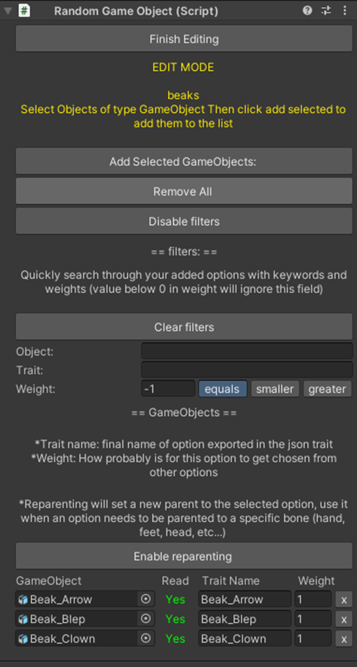Image resolution: width=357 pixels, height=667 pixels.
Task: Click the Beak_Blep GameObject field
Action: pyautogui.click(x=85, y=619)
